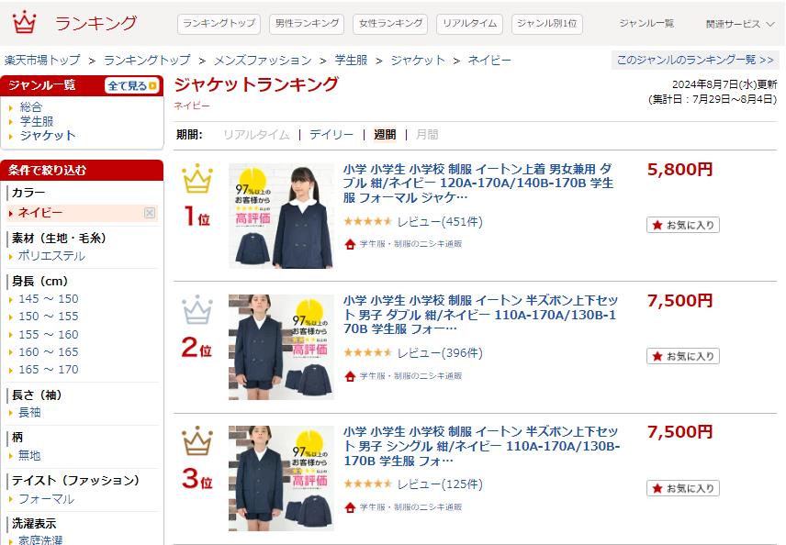View レビュー(396件) of second item
This screenshot has height=545, width=786.
pyautogui.click(x=440, y=353)
